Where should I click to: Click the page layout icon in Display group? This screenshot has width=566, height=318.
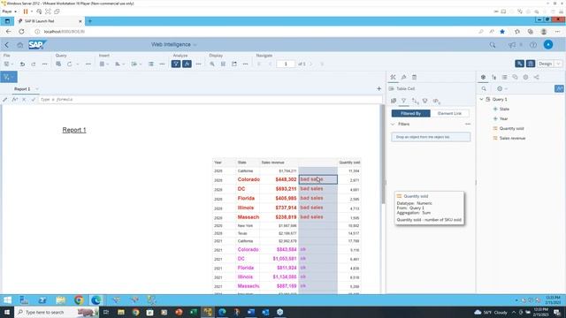pyautogui.click(x=223, y=64)
